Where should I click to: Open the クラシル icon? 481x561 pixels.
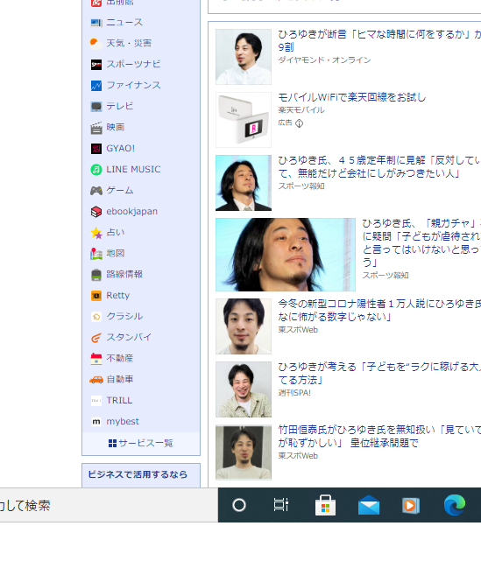pyautogui.click(x=96, y=317)
